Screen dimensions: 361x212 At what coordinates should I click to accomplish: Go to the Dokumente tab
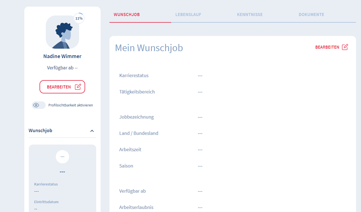(311, 15)
